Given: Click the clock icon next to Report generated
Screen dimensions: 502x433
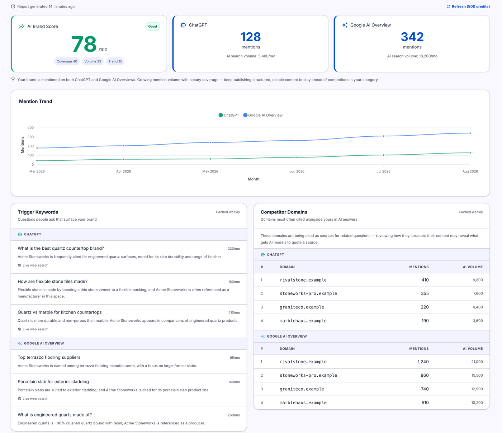Looking at the screenshot, I should tap(13, 6).
